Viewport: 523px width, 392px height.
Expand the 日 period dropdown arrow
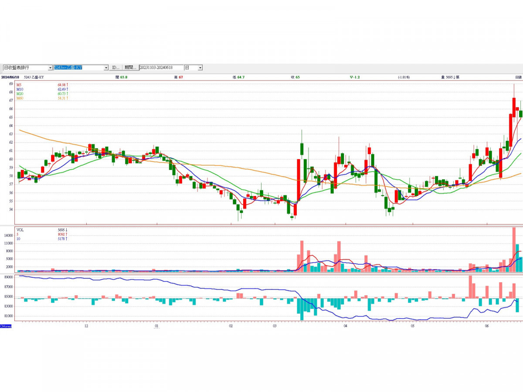click(200, 68)
